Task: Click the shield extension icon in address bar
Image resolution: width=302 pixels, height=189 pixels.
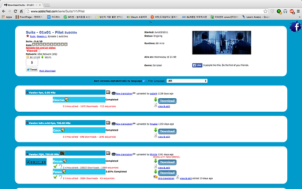Action: pos(272,11)
